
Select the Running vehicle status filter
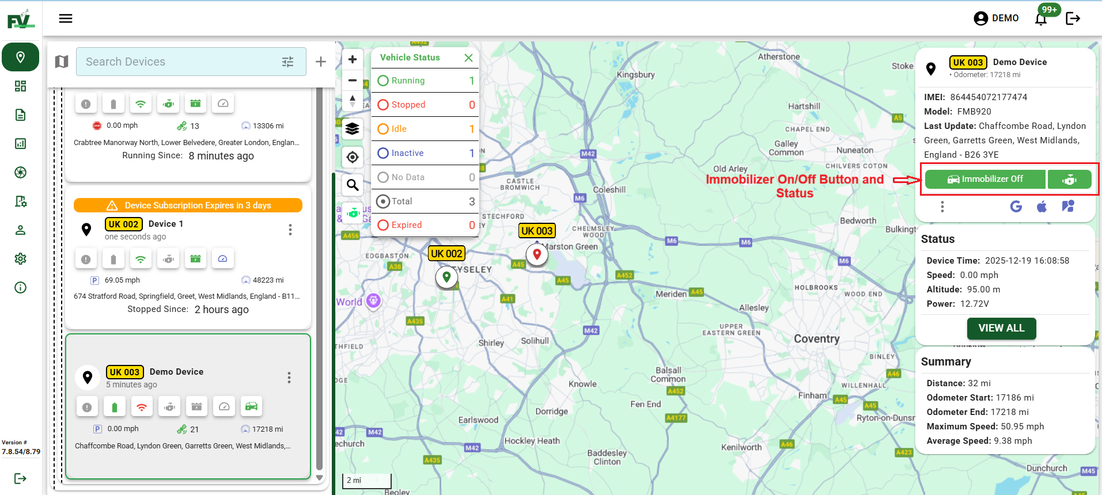tap(408, 81)
